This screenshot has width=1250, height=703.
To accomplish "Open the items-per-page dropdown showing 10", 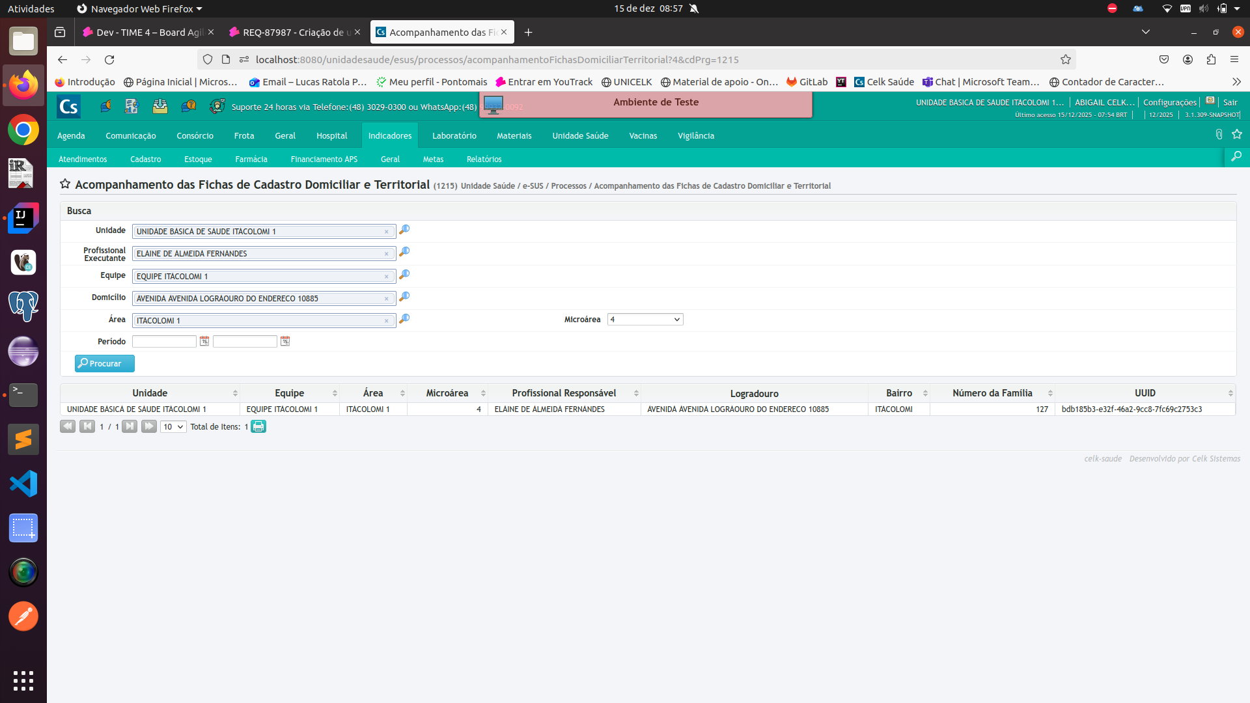I will (173, 427).
